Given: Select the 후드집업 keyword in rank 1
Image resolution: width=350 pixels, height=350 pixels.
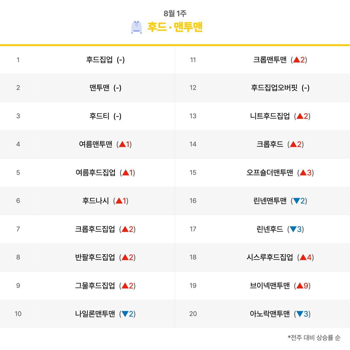Looking at the screenshot, I should (99, 60).
